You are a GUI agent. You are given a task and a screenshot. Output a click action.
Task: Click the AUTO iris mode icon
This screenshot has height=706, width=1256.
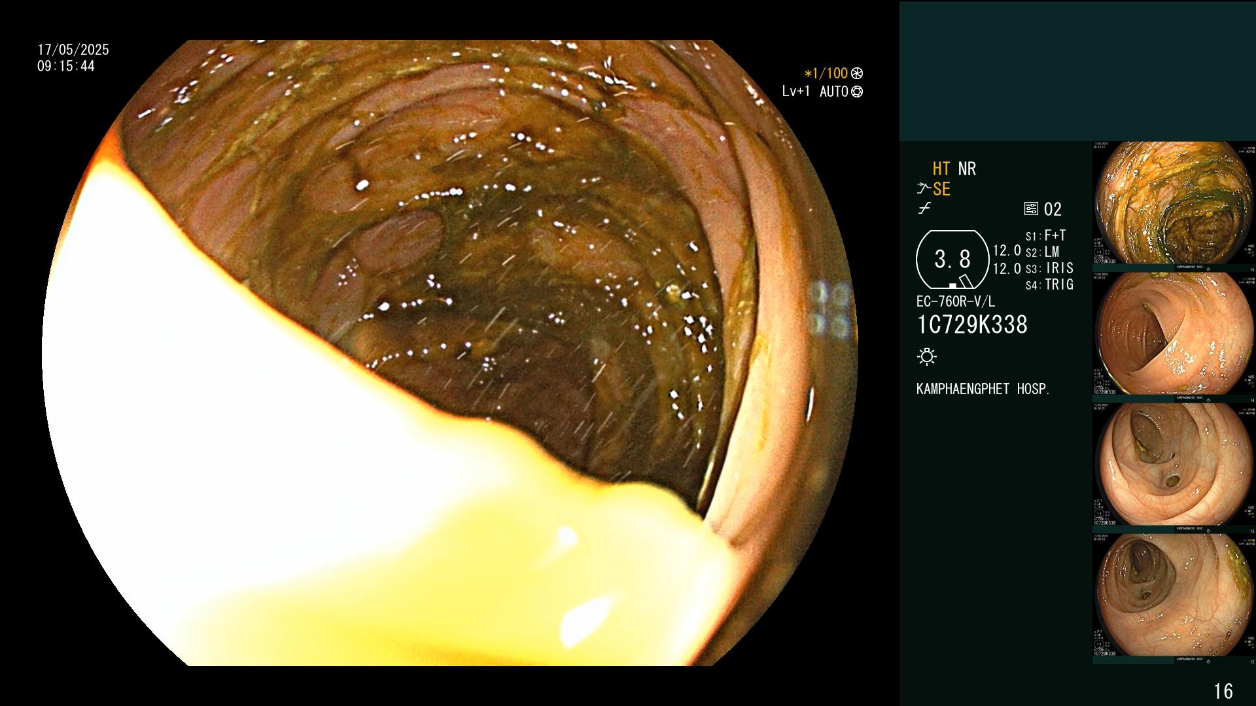click(x=857, y=92)
